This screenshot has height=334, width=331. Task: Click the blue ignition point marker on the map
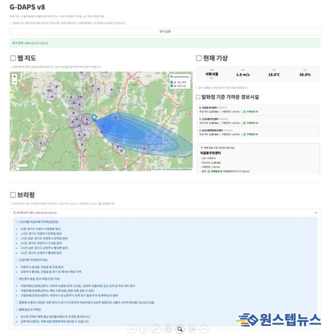pyautogui.click(x=94, y=117)
